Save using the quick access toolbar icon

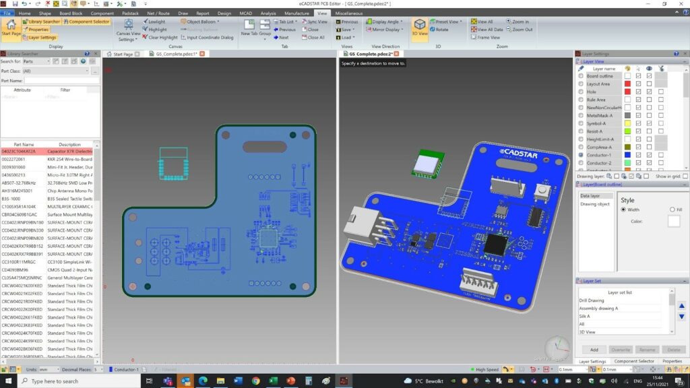coord(15,3)
